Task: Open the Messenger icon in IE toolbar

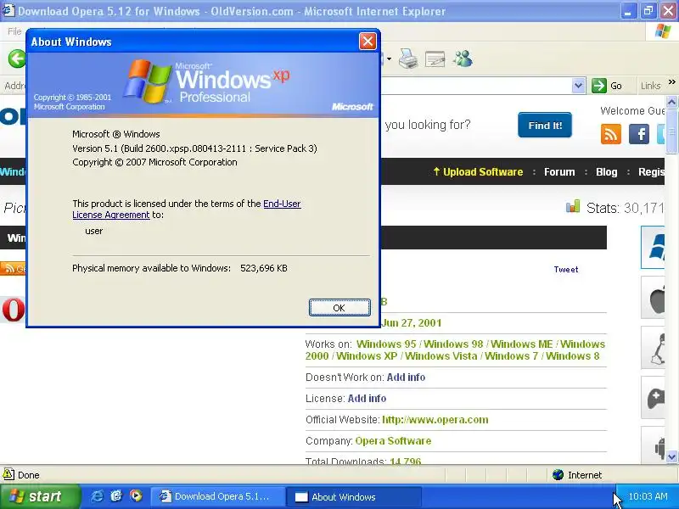Action: pyautogui.click(x=463, y=59)
